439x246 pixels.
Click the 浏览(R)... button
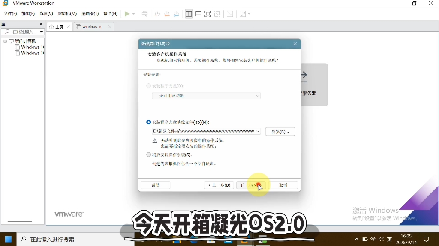[x=280, y=132]
